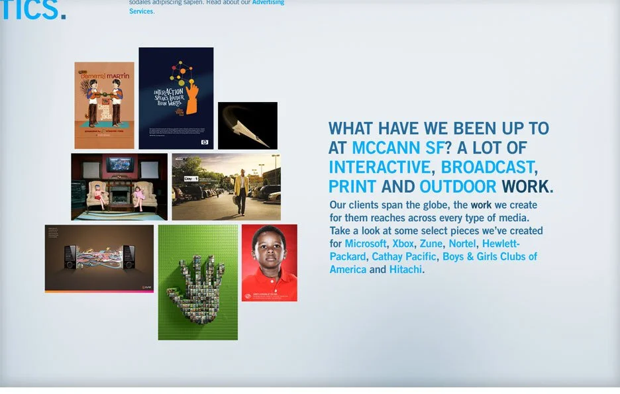View the man in yellow jacket thumbnail
Viewport: 620px width, 394px height.
click(226, 187)
